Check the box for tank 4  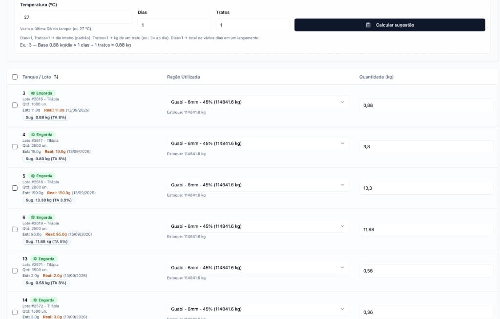click(x=15, y=147)
